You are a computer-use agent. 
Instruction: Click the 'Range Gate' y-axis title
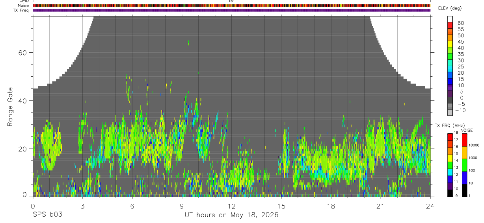10,107
